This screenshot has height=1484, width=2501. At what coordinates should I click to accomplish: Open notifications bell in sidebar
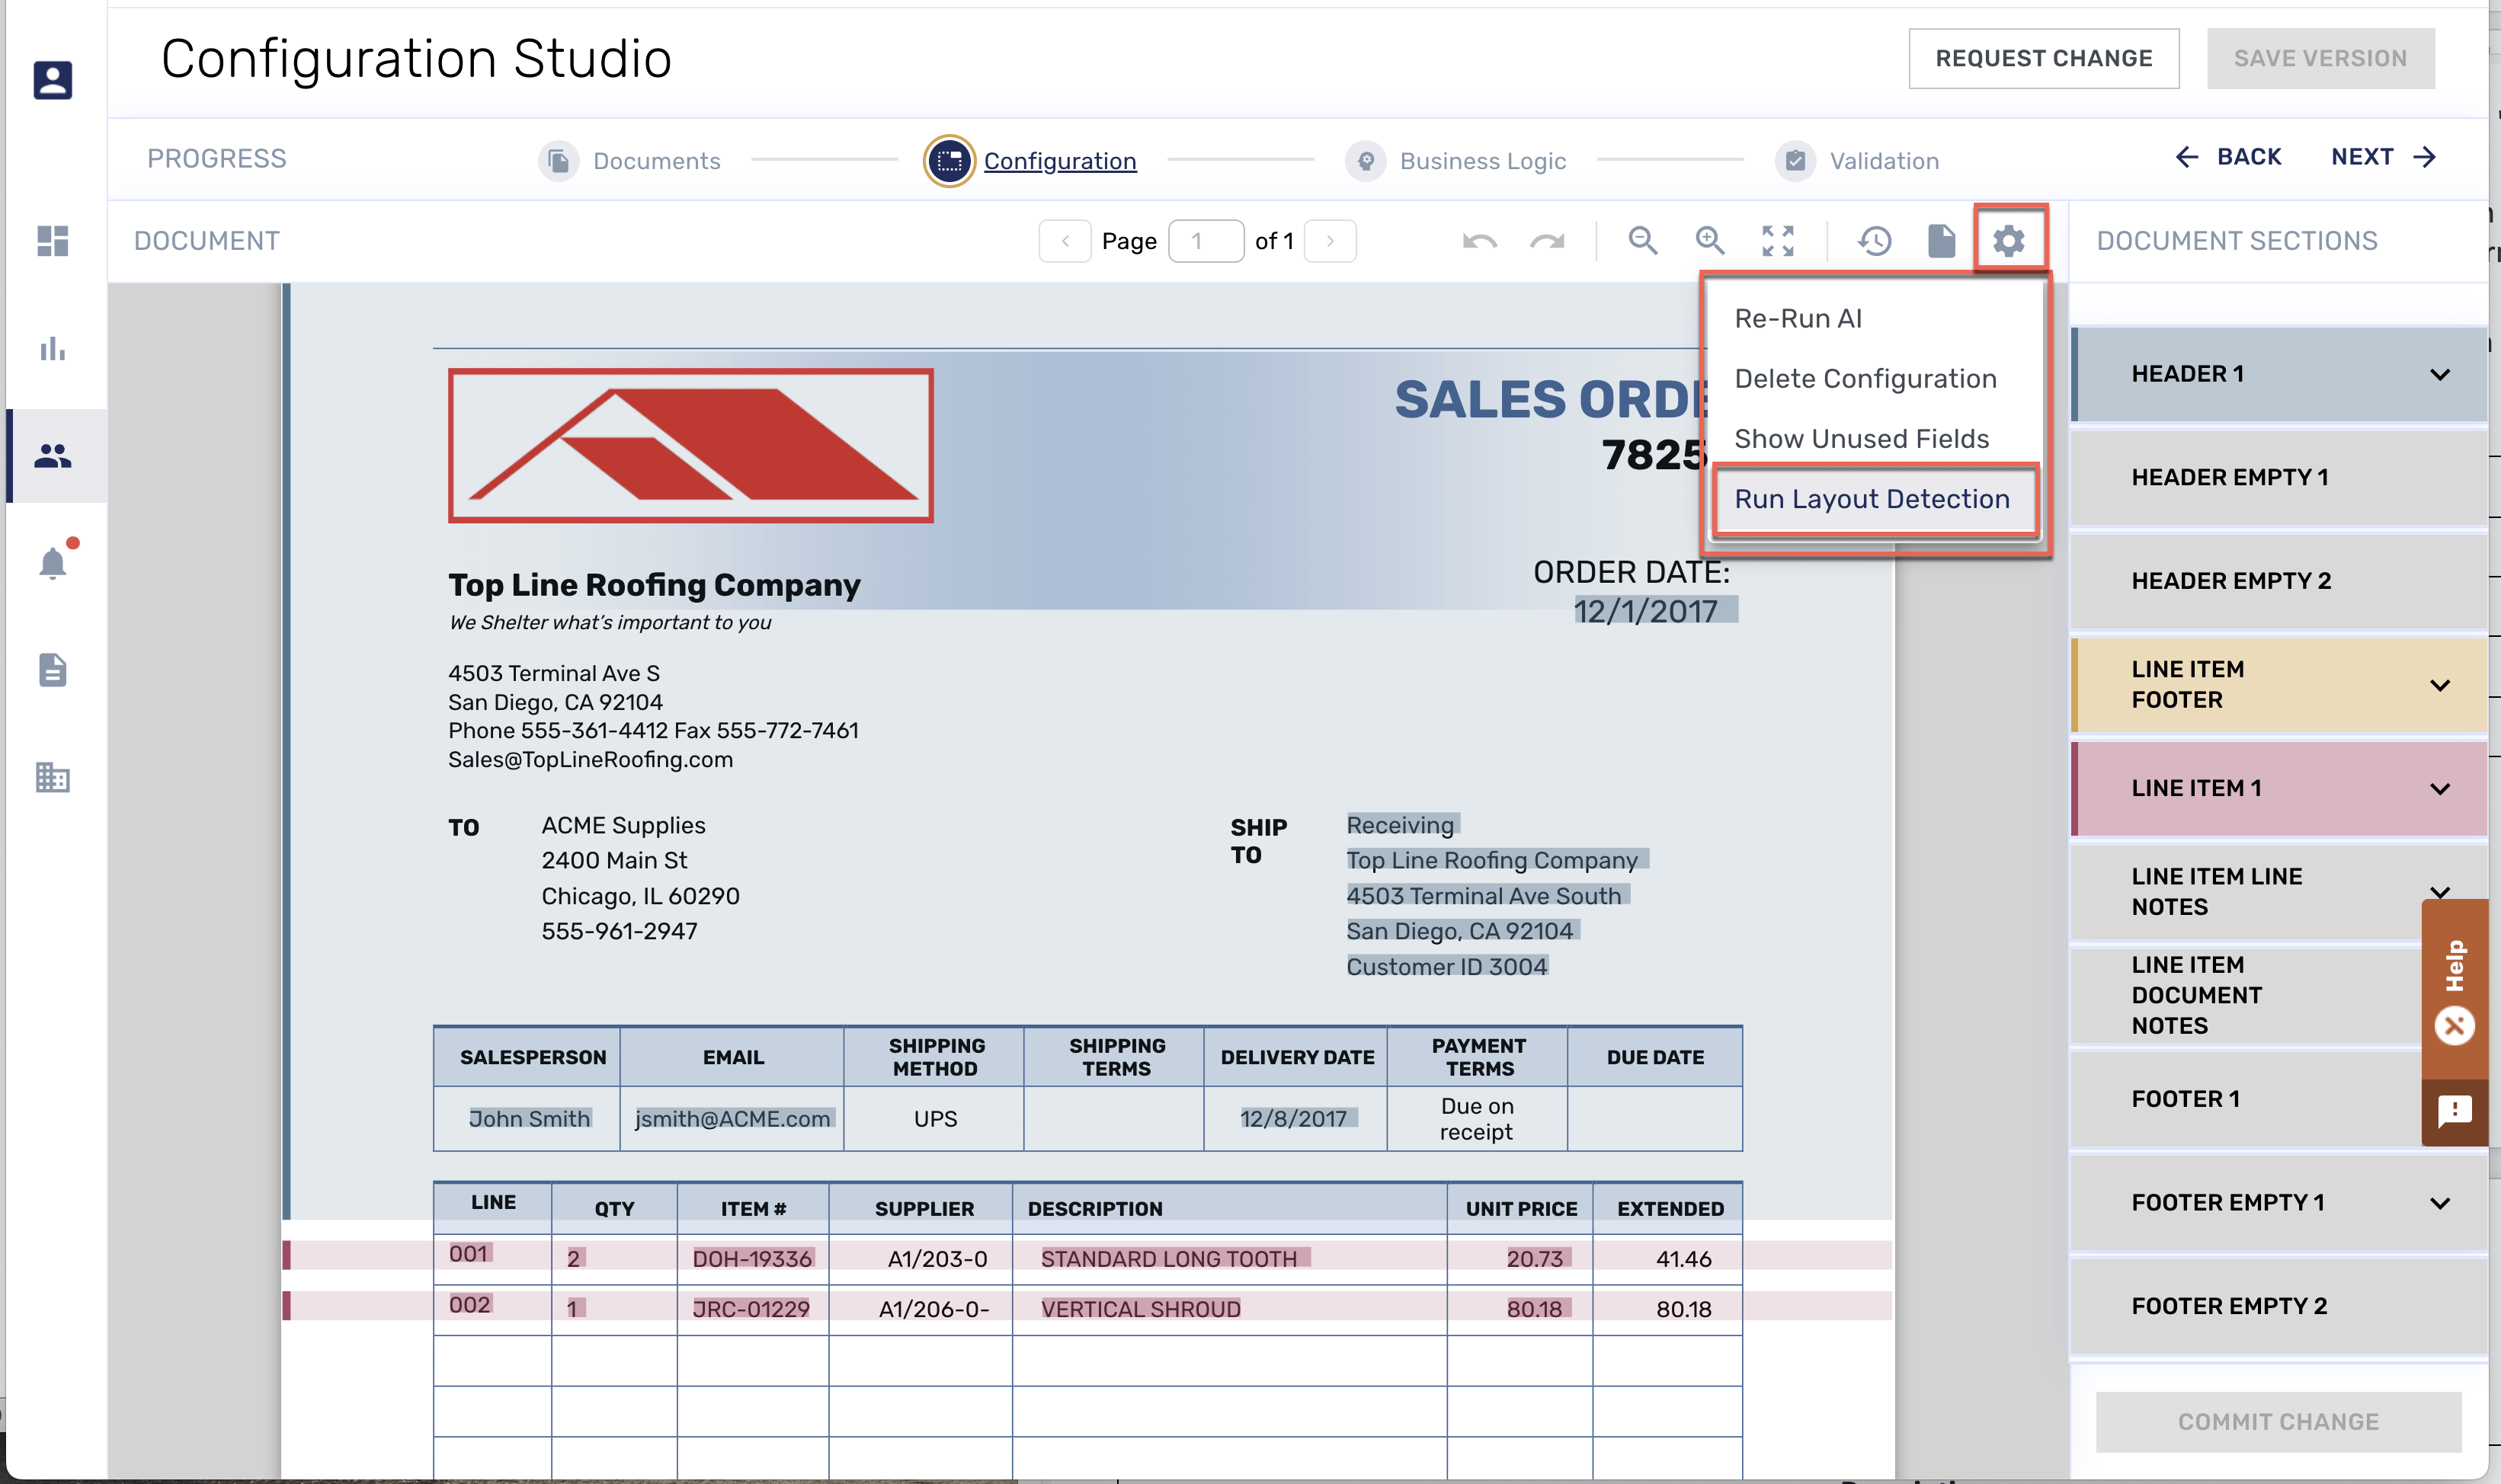53,563
